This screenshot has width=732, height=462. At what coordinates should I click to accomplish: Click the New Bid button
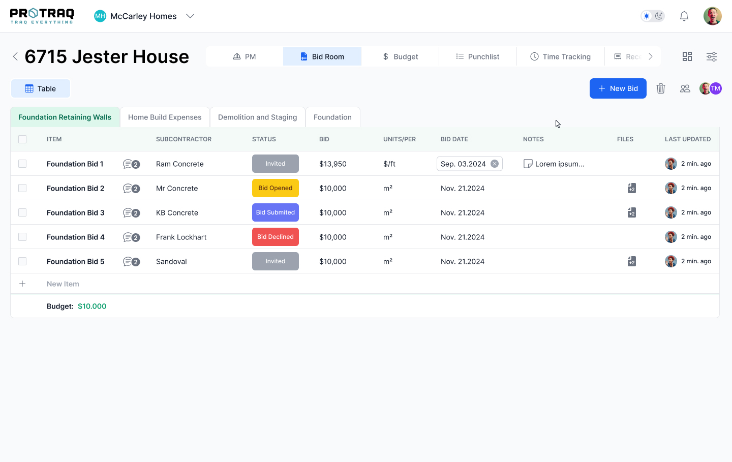618,88
